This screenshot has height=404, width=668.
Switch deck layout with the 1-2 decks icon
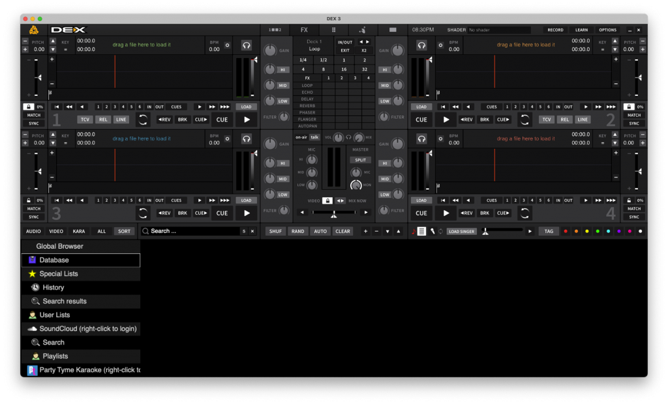(275, 30)
